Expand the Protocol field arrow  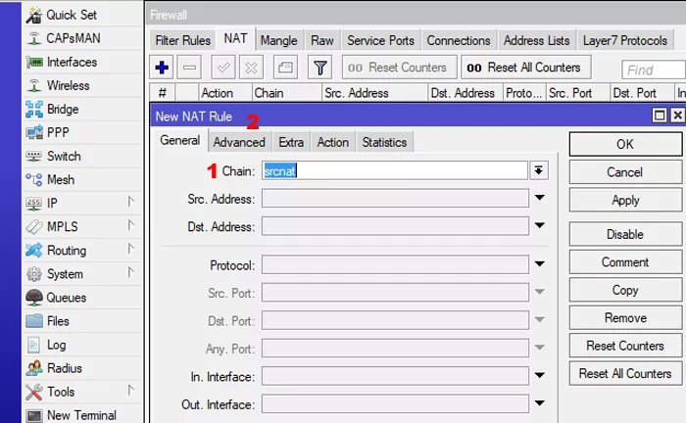[x=539, y=264]
